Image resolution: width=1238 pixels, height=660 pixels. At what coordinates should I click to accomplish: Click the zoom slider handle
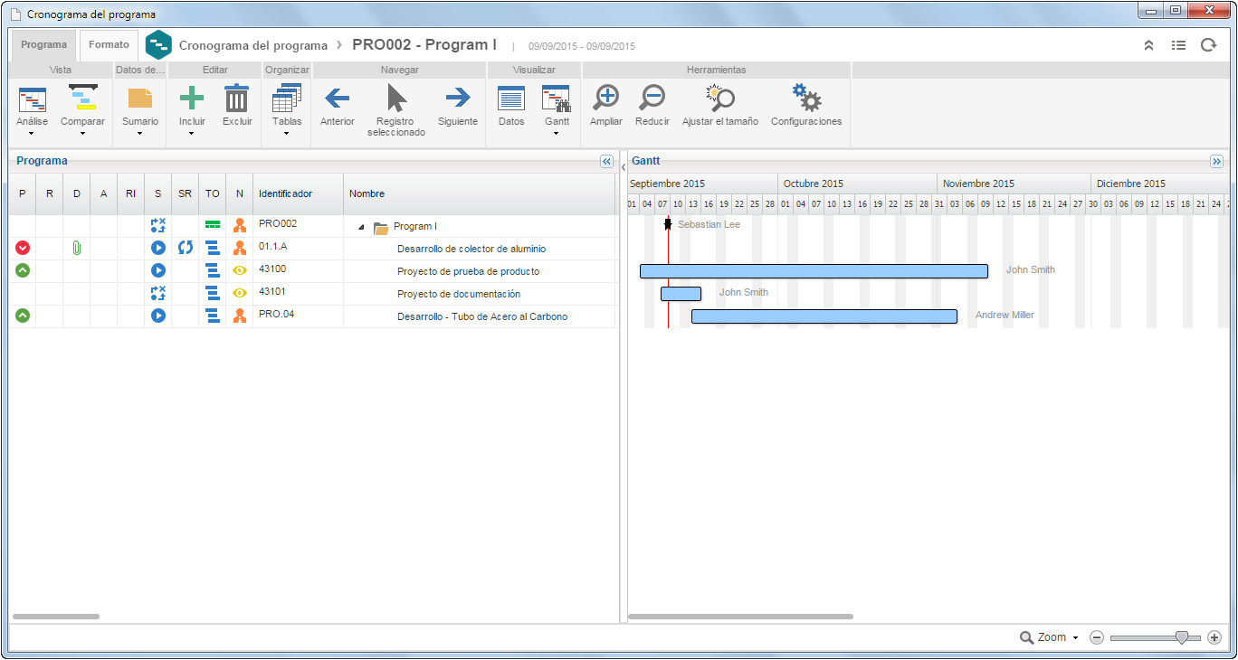[x=1182, y=637]
